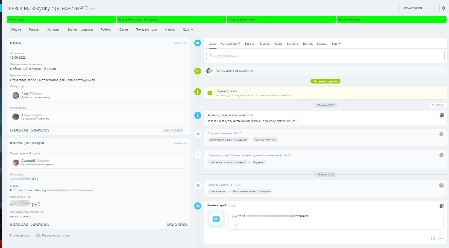Screen dimensions: 449x248
Task: Open the link Заявка на закупку оргтехники #10
Action: [274, 121]
